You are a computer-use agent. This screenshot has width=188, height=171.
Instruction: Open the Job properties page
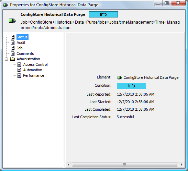[x=20, y=48]
